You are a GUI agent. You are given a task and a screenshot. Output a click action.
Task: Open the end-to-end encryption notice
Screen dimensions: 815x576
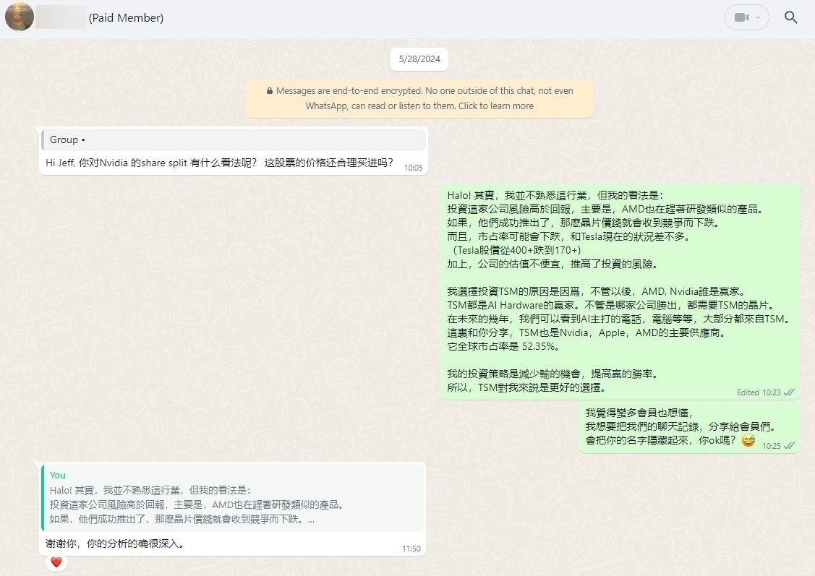click(x=419, y=98)
